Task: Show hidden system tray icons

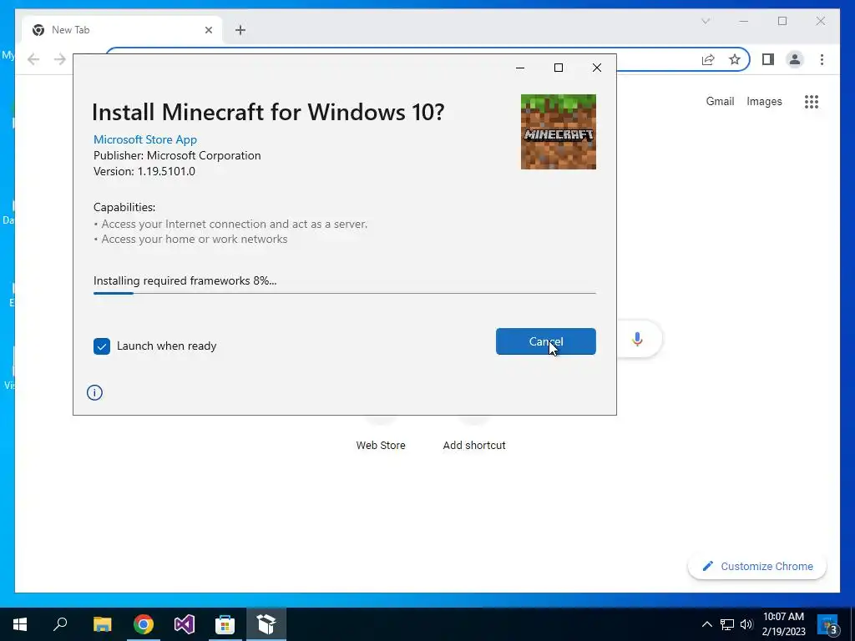Action: coord(706,624)
